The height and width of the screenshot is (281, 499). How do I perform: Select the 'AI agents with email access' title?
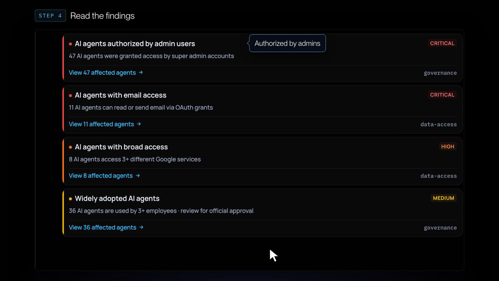tap(121, 95)
